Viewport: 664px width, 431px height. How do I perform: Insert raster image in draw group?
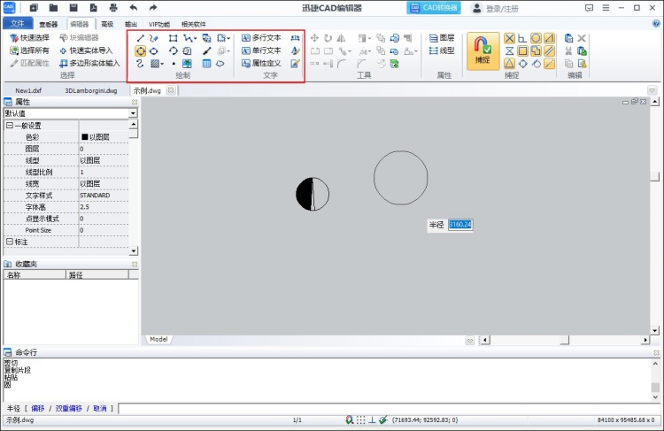pyautogui.click(x=187, y=64)
